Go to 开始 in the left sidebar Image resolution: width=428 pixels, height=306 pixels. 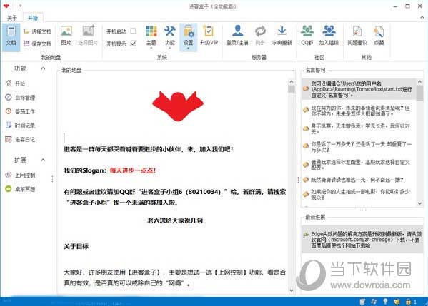click(16, 83)
